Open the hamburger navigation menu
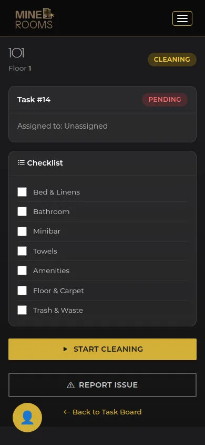Image resolution: width=205 pixels, height=445 pixels. (x=182, y=18)
